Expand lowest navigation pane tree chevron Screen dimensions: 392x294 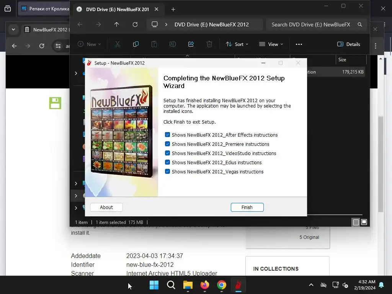point(76,208)
